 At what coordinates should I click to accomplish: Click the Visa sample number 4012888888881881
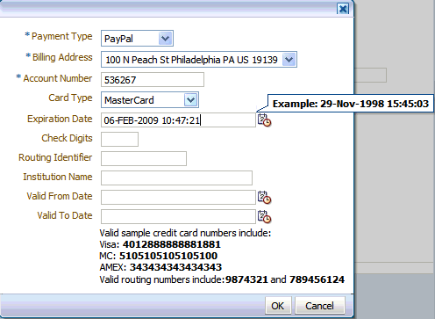[172, 244]
